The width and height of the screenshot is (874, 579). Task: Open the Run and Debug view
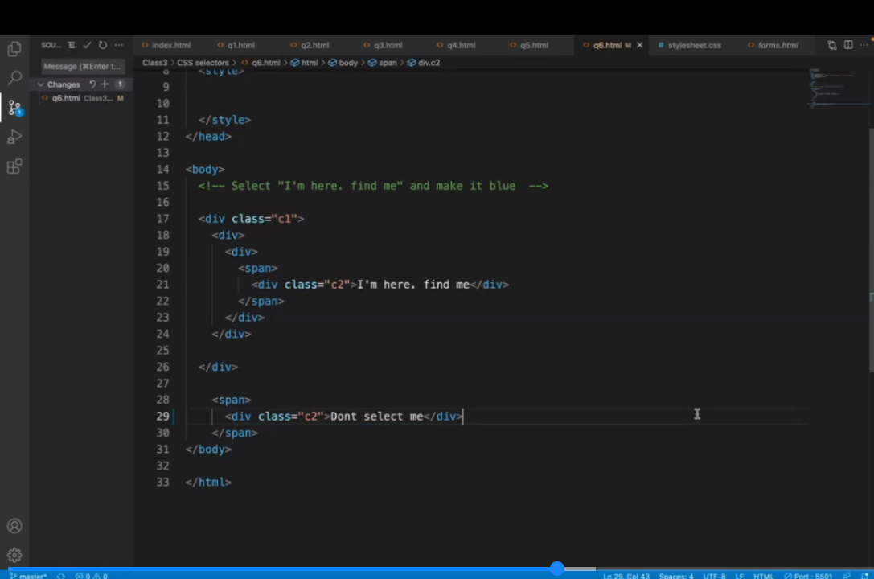point(14,138)
